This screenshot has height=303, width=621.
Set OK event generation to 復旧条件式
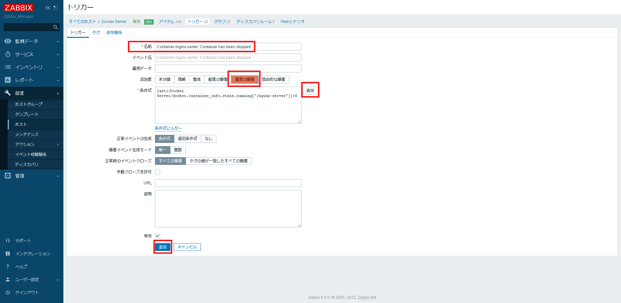(188, 139)
